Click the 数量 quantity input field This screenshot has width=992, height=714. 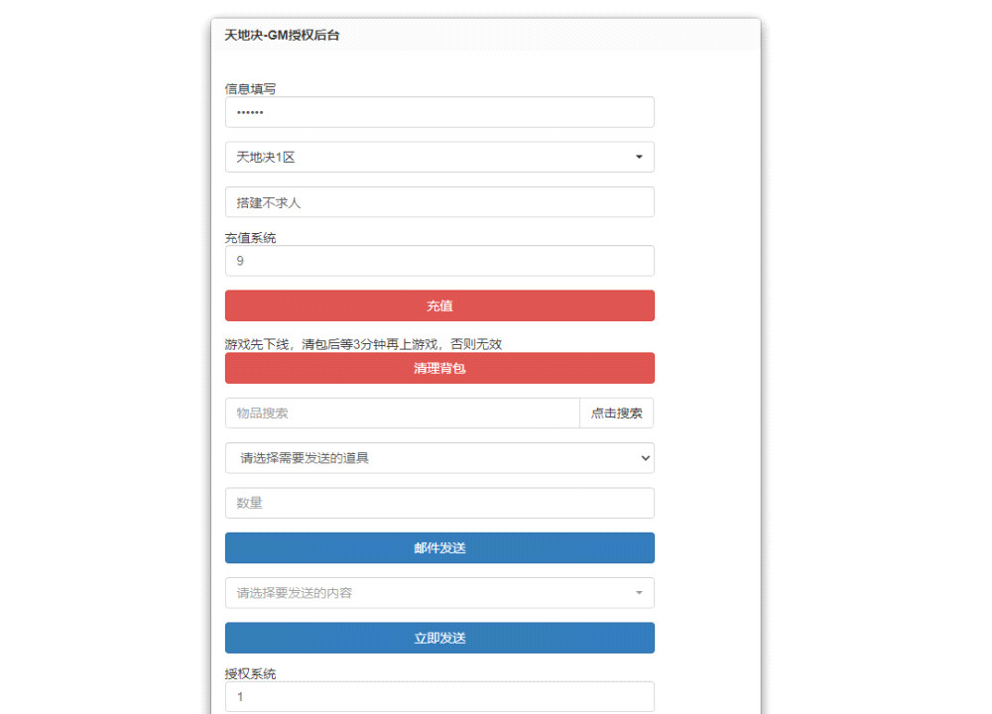click(439, 503)
